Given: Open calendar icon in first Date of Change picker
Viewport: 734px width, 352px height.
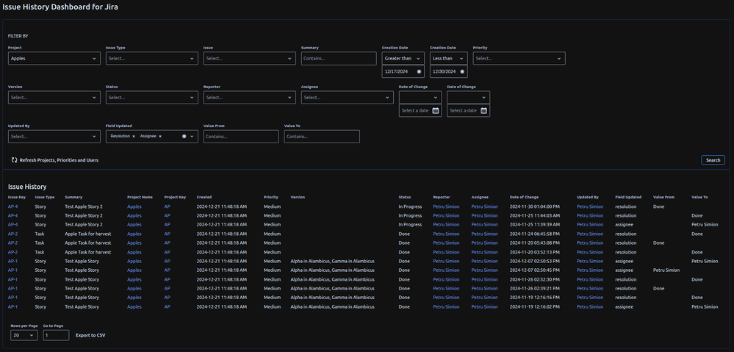Looking at the screenshot, I should pos(436,111).
